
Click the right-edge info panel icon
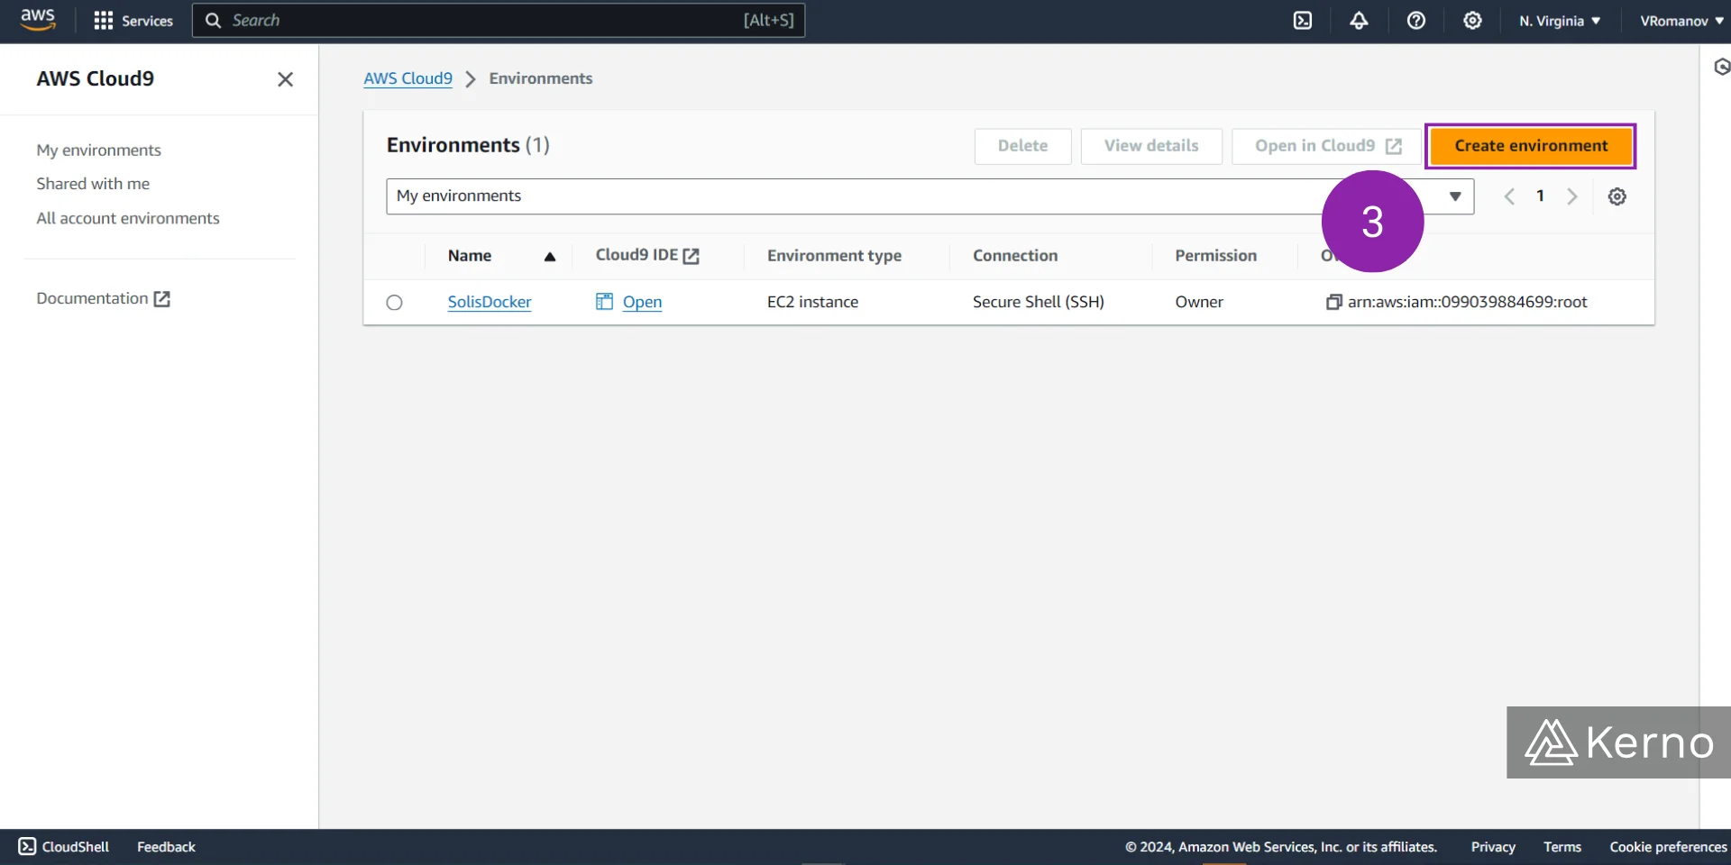(x=1720, y=67)
